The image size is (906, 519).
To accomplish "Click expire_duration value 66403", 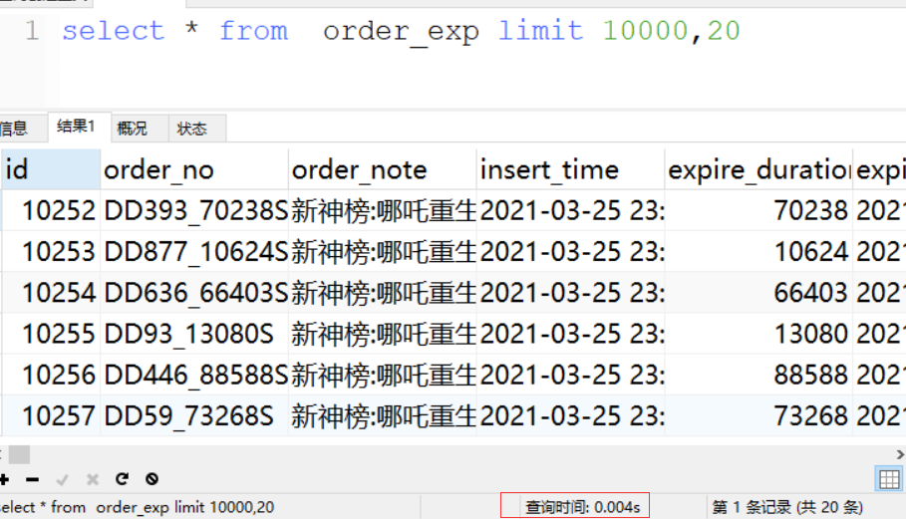I will pyautogui.click(x=758, y=293).
